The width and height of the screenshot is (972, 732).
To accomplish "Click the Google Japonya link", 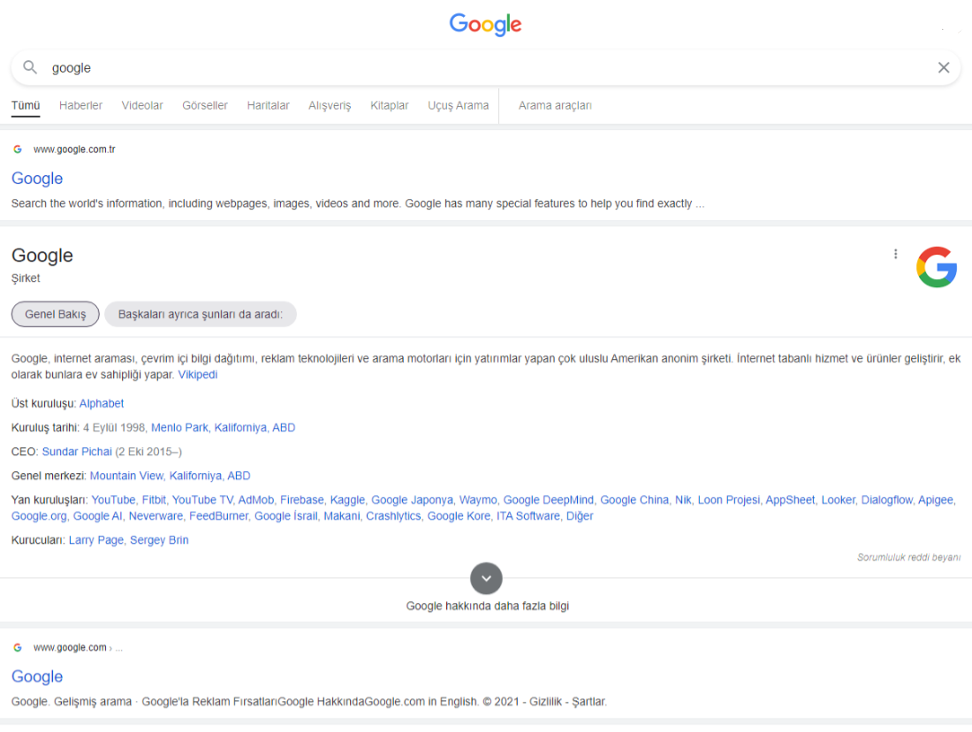I will click(x=413, y=500).
